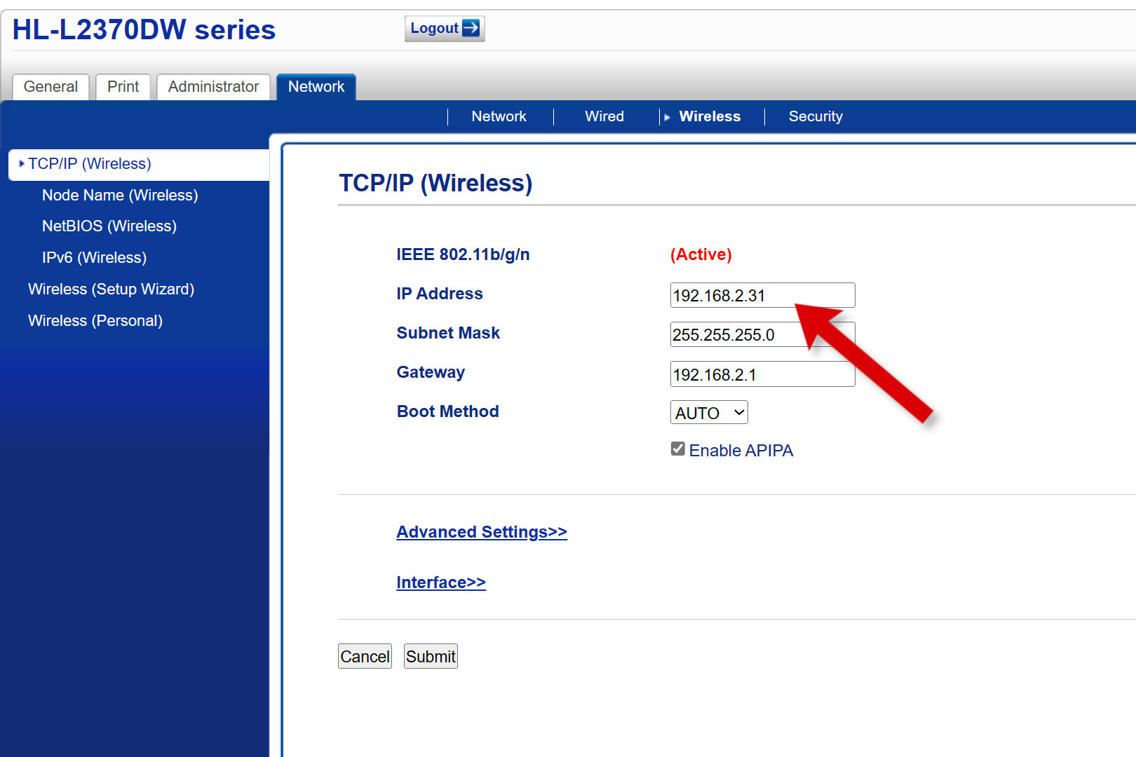Screen dimensions: 1136x757
Task: Uncheck the Enable APIPA checkbox
Action: pos(678,449)
